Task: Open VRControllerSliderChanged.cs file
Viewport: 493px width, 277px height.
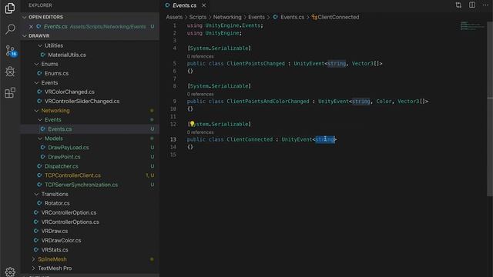Action: (82, 101)
